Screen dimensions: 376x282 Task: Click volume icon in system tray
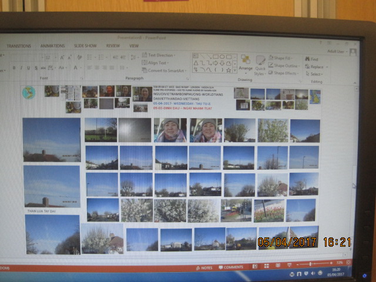(x=313, y=273)
